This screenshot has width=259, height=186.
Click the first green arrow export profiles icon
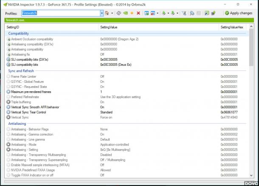pyautogui.click(x=164, y=13)
